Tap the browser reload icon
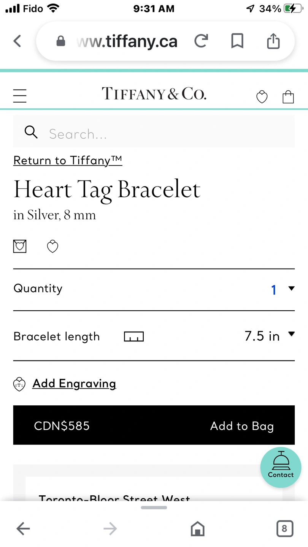Screen dimensions: 308x547 coord(201,41)
